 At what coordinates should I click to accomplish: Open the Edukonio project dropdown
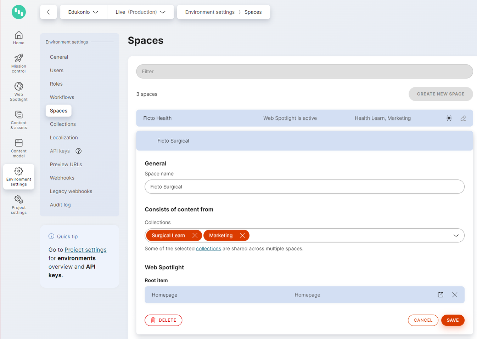[83, 12]
